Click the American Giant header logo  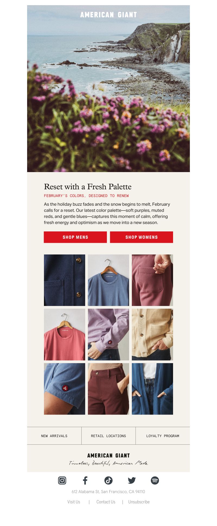108,15
